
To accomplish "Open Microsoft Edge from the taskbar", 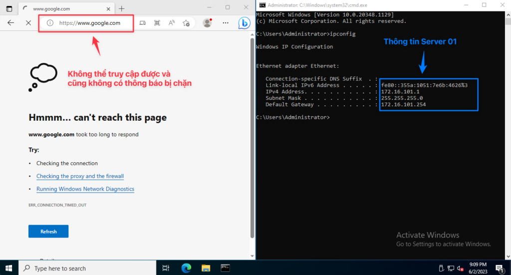I will 186,268.
